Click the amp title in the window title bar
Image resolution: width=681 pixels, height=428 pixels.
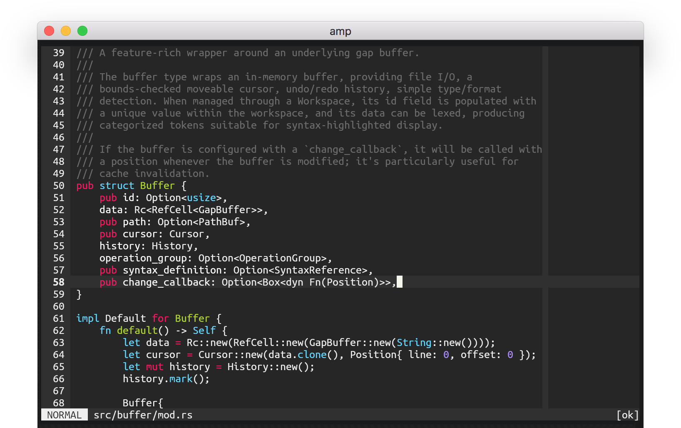340,31
